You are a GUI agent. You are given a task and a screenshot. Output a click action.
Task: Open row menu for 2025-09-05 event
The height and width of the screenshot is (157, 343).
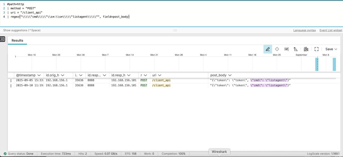[x=11, y=81]
